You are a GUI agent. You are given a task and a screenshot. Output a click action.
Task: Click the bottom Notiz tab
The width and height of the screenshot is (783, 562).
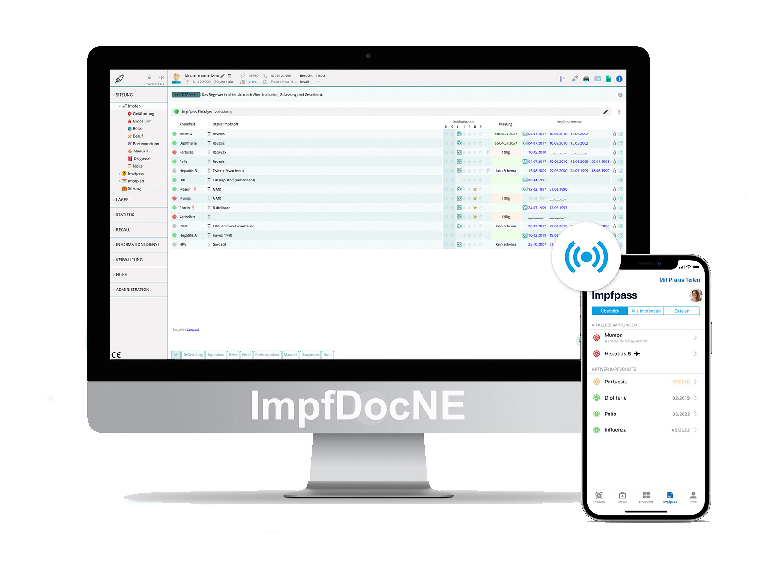(x=328, y=355)
